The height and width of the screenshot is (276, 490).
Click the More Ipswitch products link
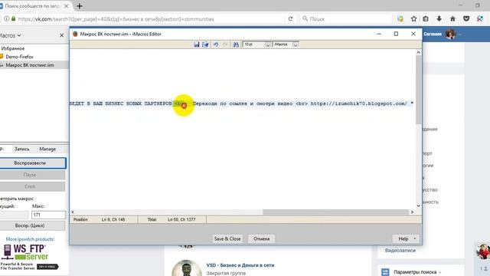[30, 239]
